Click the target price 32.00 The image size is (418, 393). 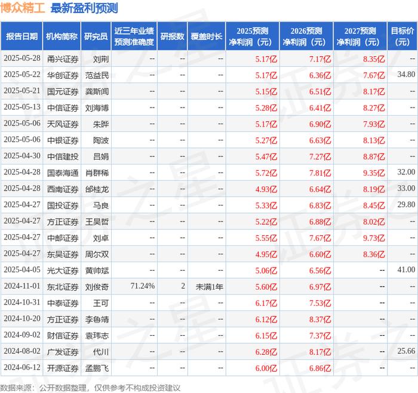click(406, 171)
